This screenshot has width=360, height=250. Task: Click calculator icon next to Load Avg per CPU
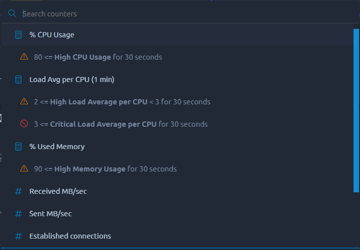pyautogui.click(x=18, y=80)
